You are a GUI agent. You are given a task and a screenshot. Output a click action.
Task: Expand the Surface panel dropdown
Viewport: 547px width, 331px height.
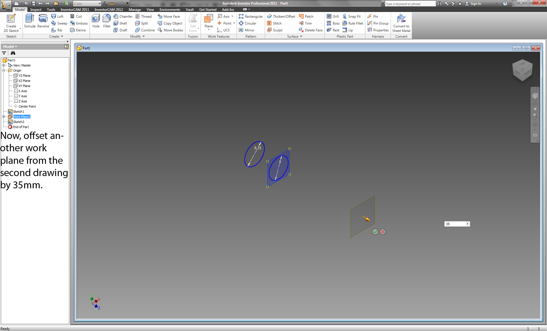tap(295, 37)
